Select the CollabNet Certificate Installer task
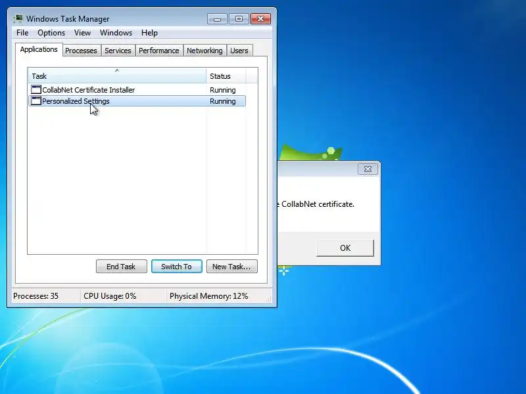This screenshot has height=394, width=526. [137, 90]
